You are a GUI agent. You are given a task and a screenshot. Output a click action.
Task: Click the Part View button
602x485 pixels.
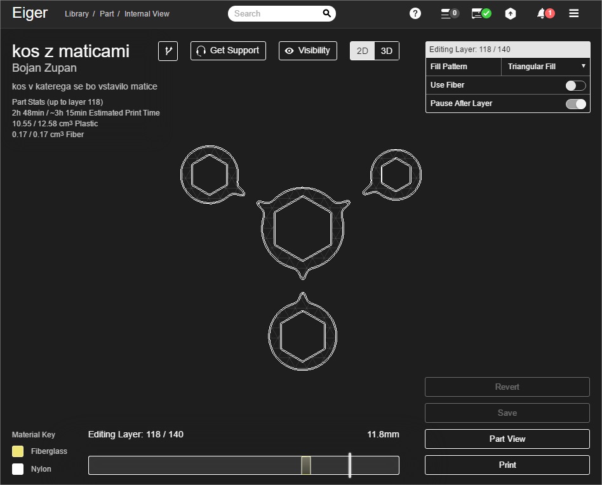click(507, 439)
